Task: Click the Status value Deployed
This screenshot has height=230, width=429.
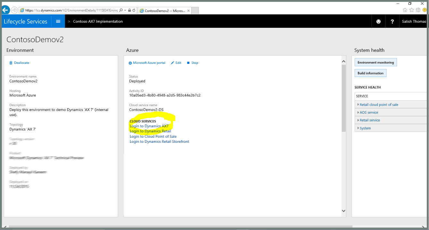Action: click(137, 81)
